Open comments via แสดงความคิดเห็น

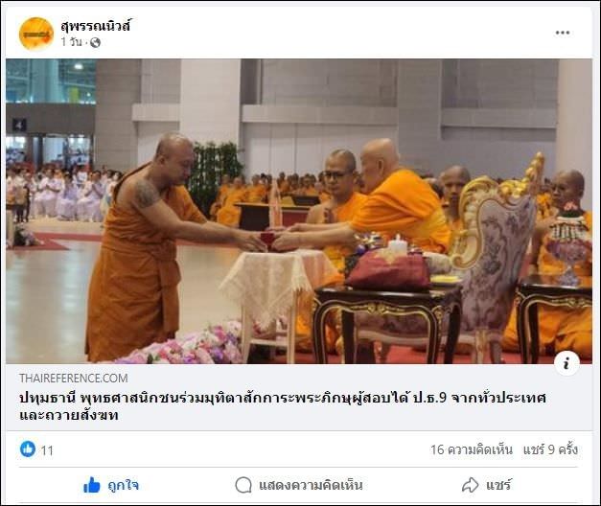click(x=299, y=485)
